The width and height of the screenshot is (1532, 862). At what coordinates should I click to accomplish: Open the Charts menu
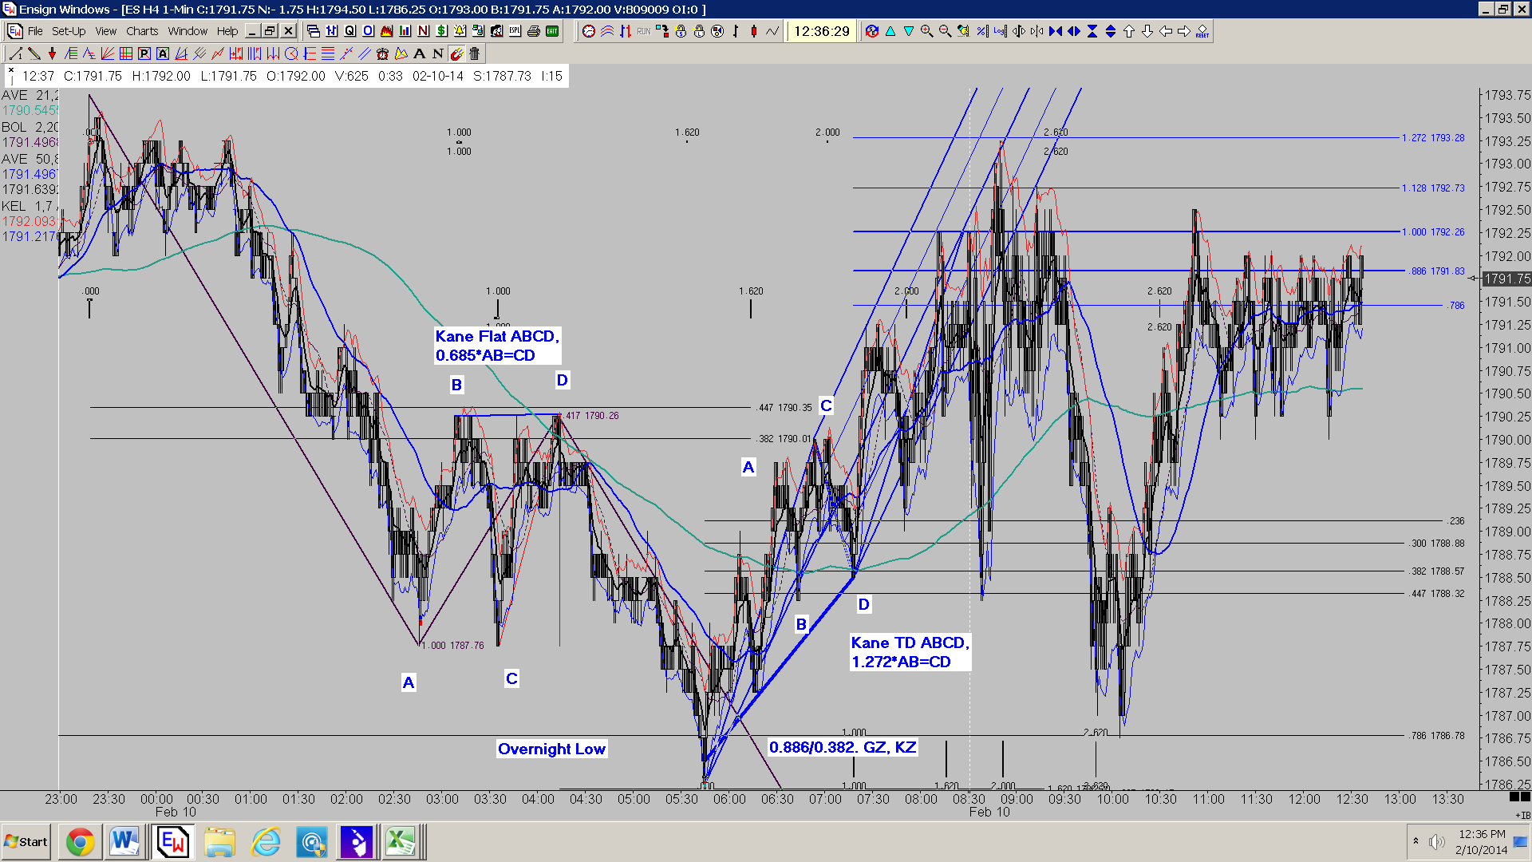pyautogui.click(x=142, y=31)
